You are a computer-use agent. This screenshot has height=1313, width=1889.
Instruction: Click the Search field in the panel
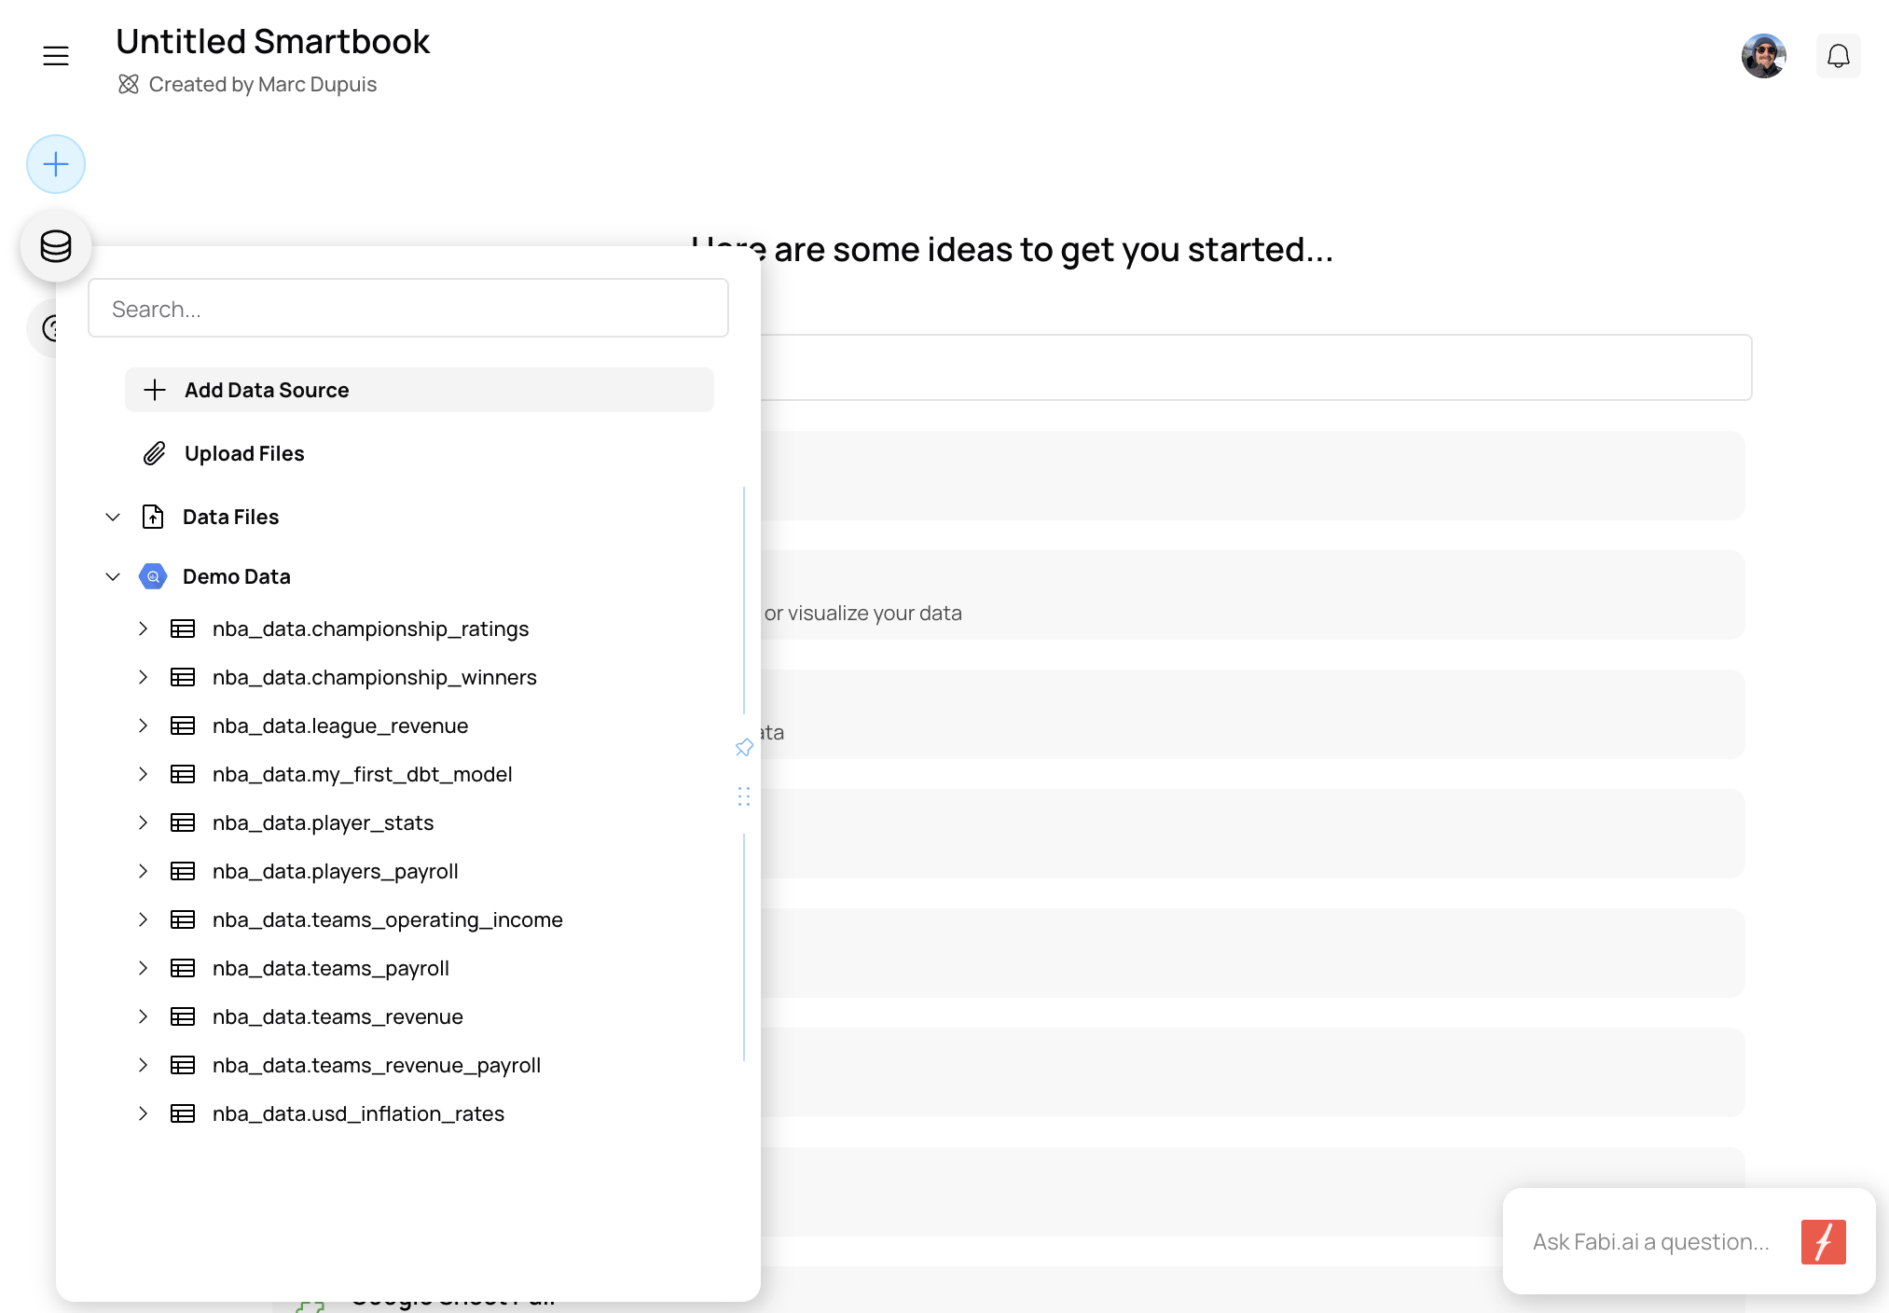pos(407,308)
